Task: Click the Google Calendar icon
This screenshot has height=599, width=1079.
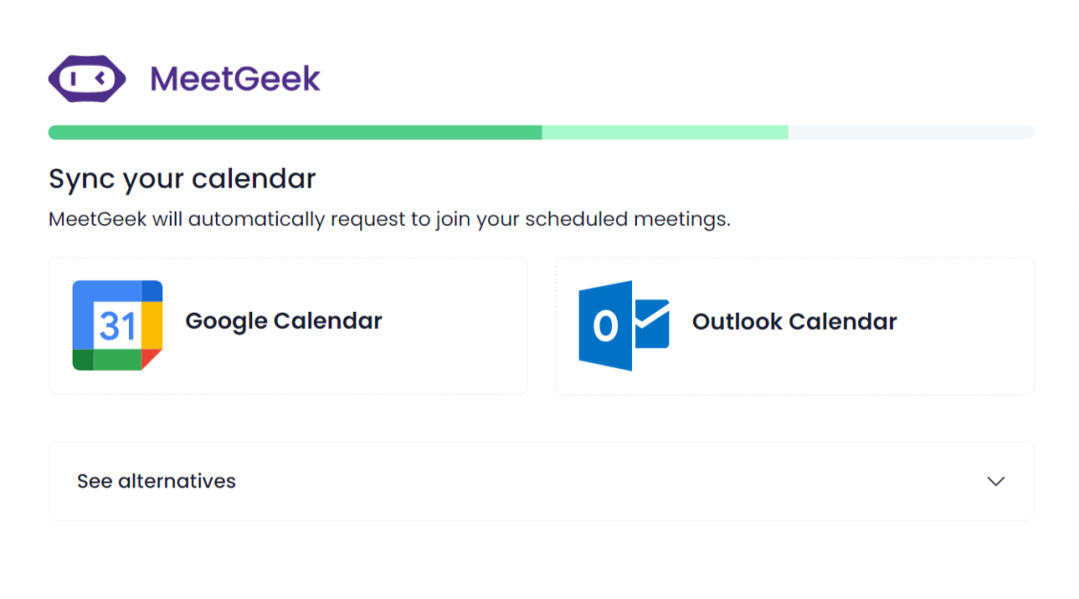Action: click(x=117, y=325)
